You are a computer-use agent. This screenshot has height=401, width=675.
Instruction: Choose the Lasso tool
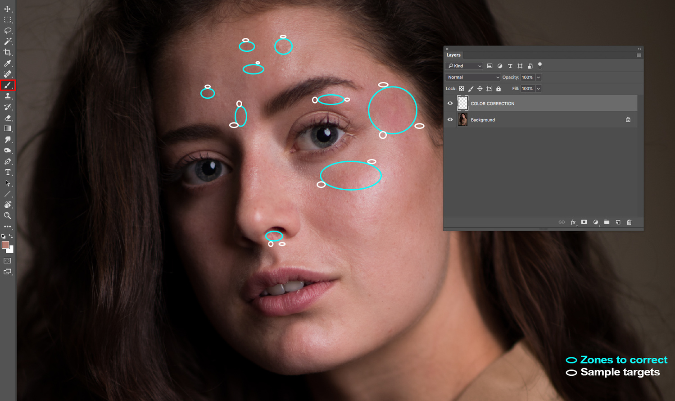(8, 31)
